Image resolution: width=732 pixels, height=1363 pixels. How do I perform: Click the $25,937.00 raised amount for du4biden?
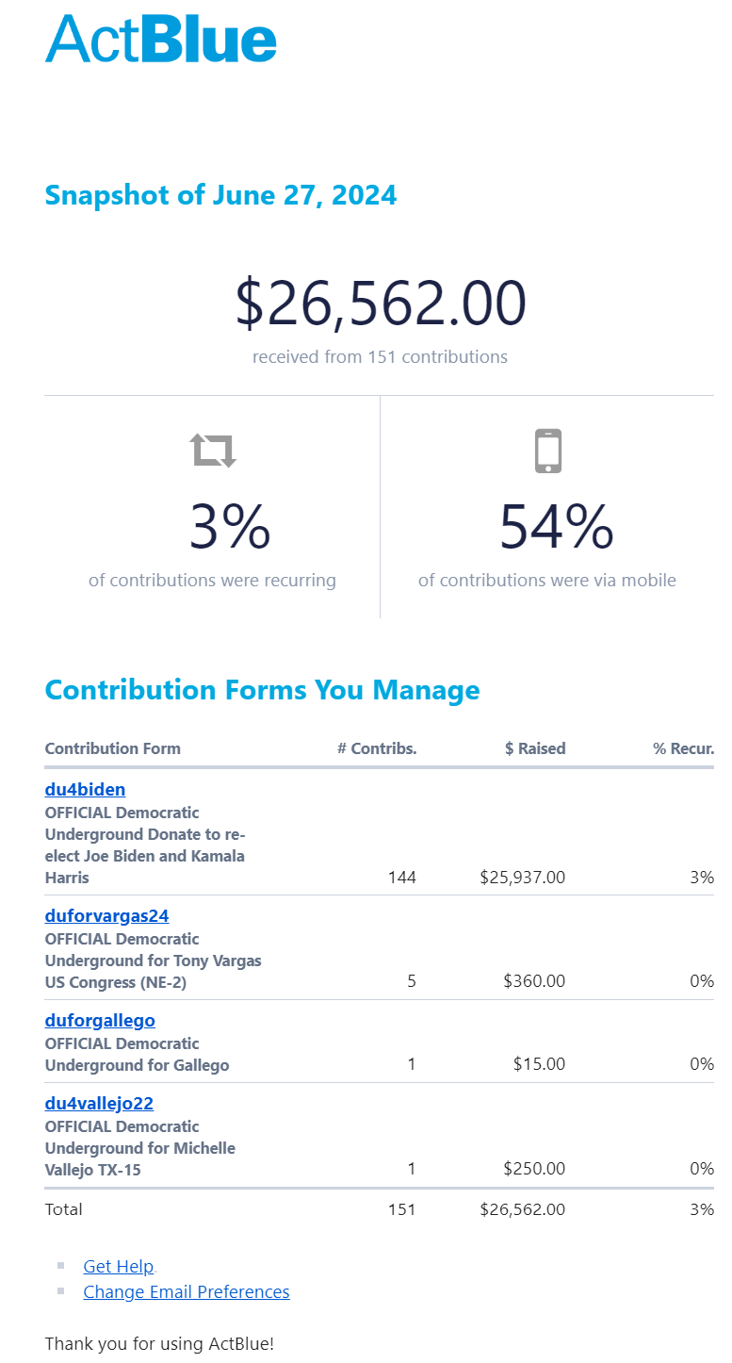click(522, 878)
